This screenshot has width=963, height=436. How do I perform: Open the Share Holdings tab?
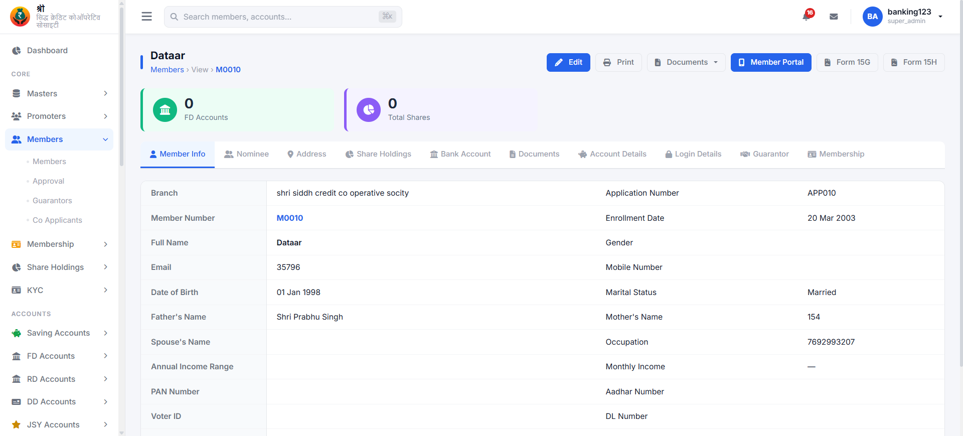point(378,155)
